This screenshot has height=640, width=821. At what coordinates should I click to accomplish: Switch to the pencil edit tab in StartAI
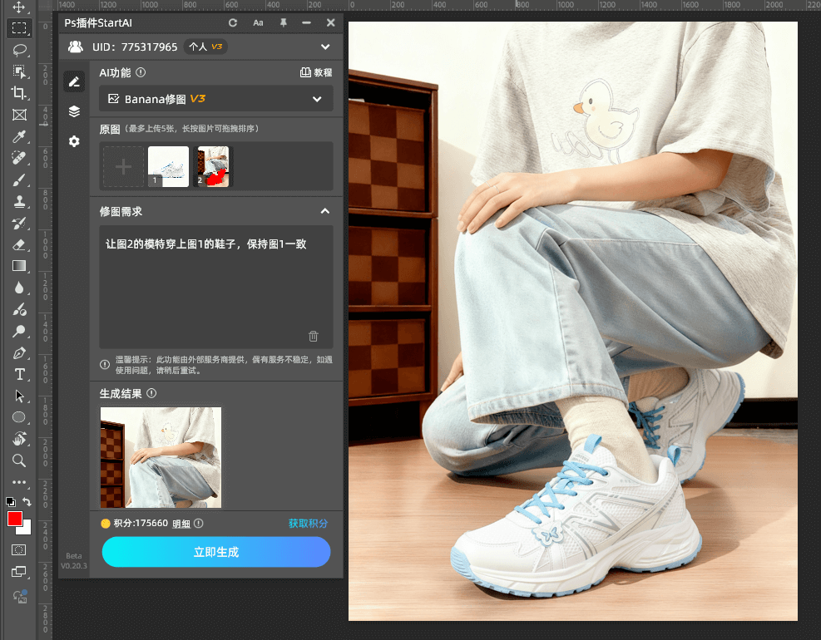click(x=74, y=81)
